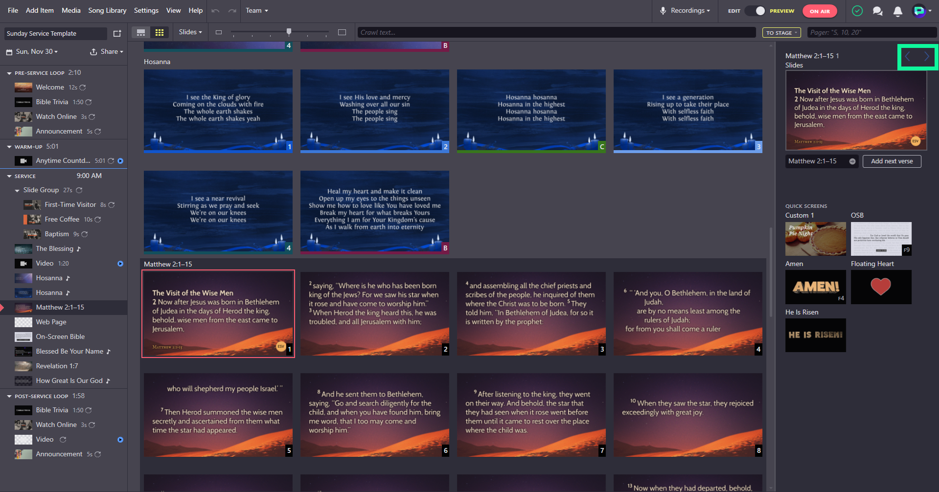Click the Crawl text input field
Image resolution: width=939 pixels, height=492 pixels.
(x=556, y=32)
